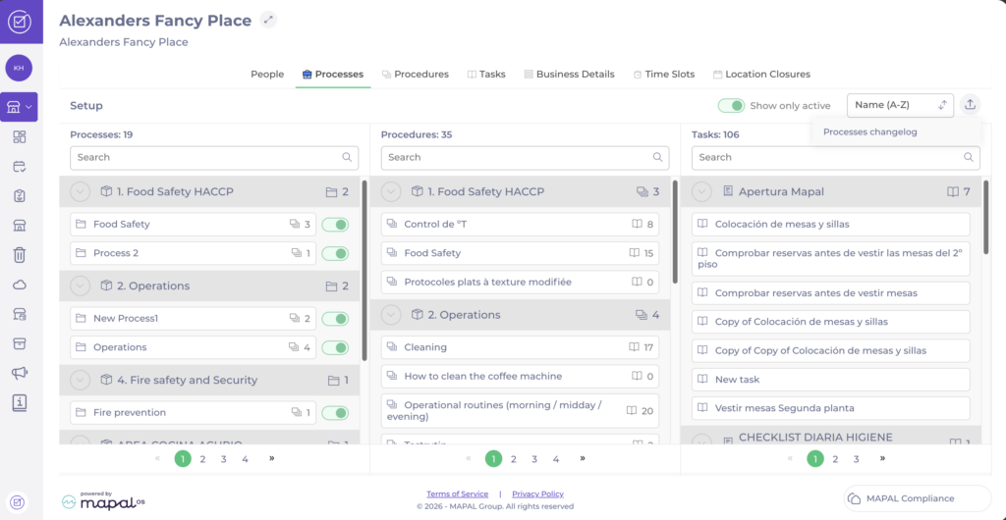Collapse 2. Operations group in Processes column
Viewport: 1006px width, 520px height.
click(81, 286)
